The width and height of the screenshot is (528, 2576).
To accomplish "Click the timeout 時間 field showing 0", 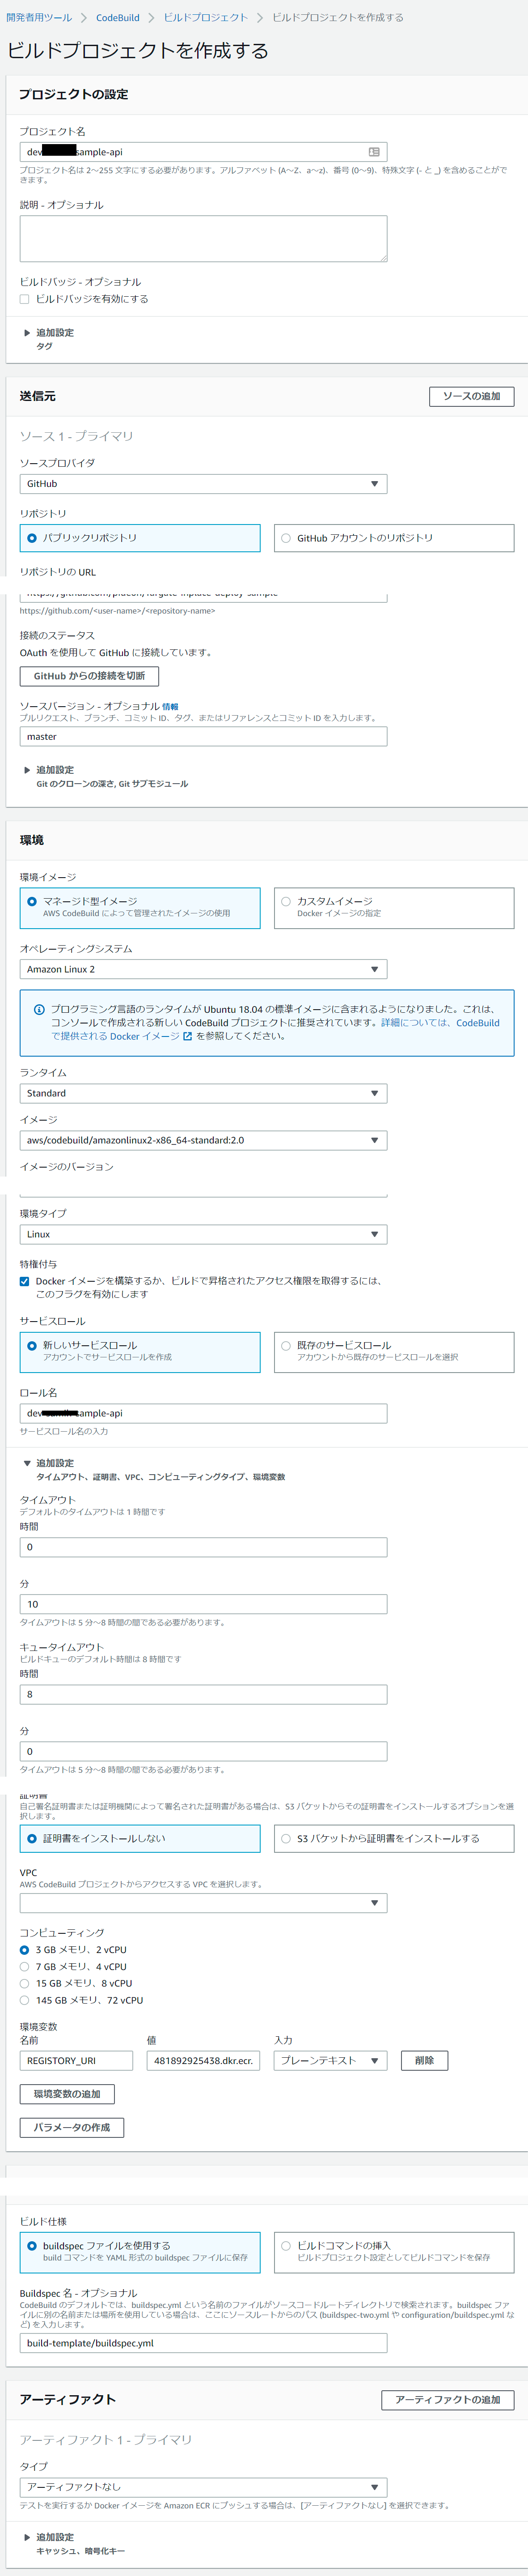I will click(203, 1548).
